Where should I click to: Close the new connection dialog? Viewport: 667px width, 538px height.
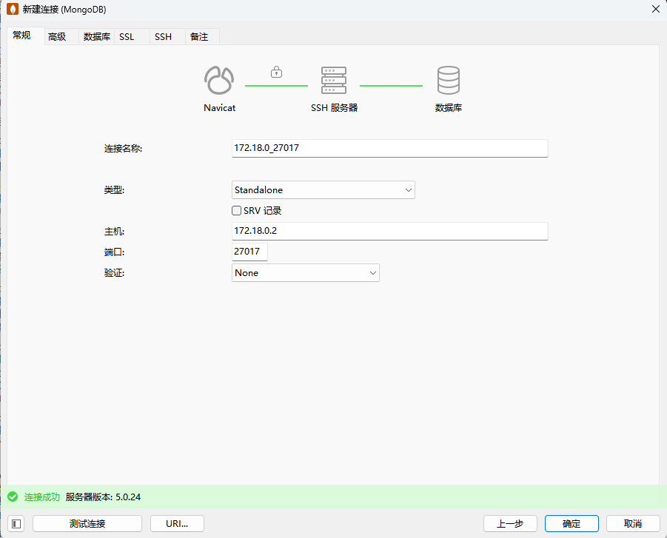[x=655, y=9]
